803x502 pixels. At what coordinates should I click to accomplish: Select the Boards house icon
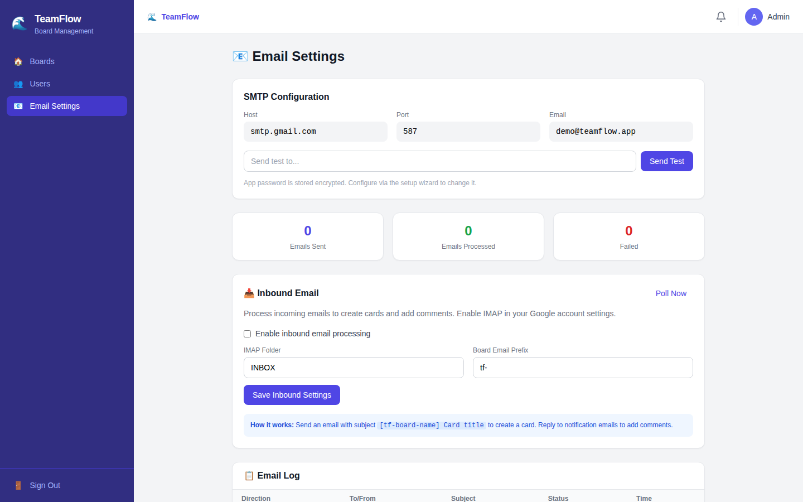18,61
